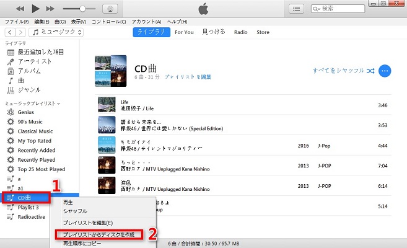Choose 再生 in the context menu
Viewport: 407px width, 248px height.
point(68,202)
